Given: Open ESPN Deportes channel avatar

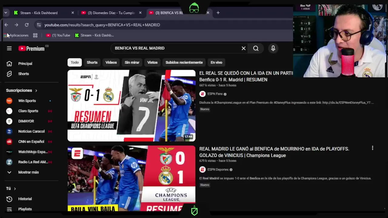Looking at the screenshot, I should [x=202, y=170].
